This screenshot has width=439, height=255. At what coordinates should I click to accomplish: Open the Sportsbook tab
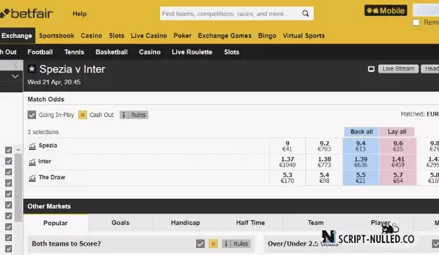click(x=56, y=36)
